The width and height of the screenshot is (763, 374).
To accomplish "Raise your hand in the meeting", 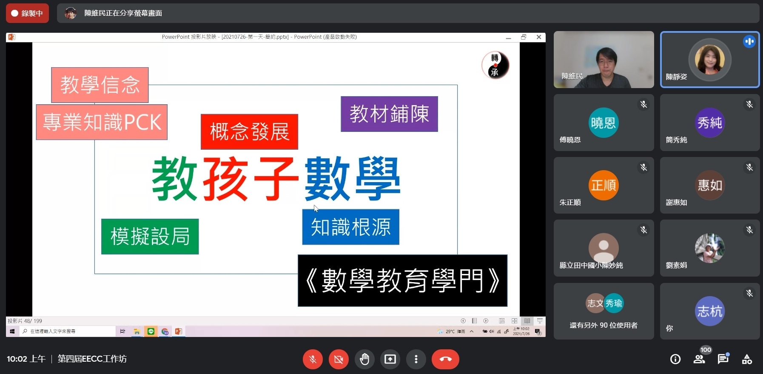I will (364, 360).
